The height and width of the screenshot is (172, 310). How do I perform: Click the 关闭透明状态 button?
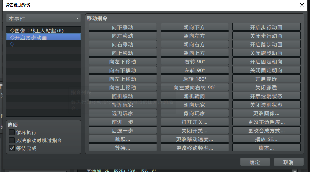pos(266,105)
